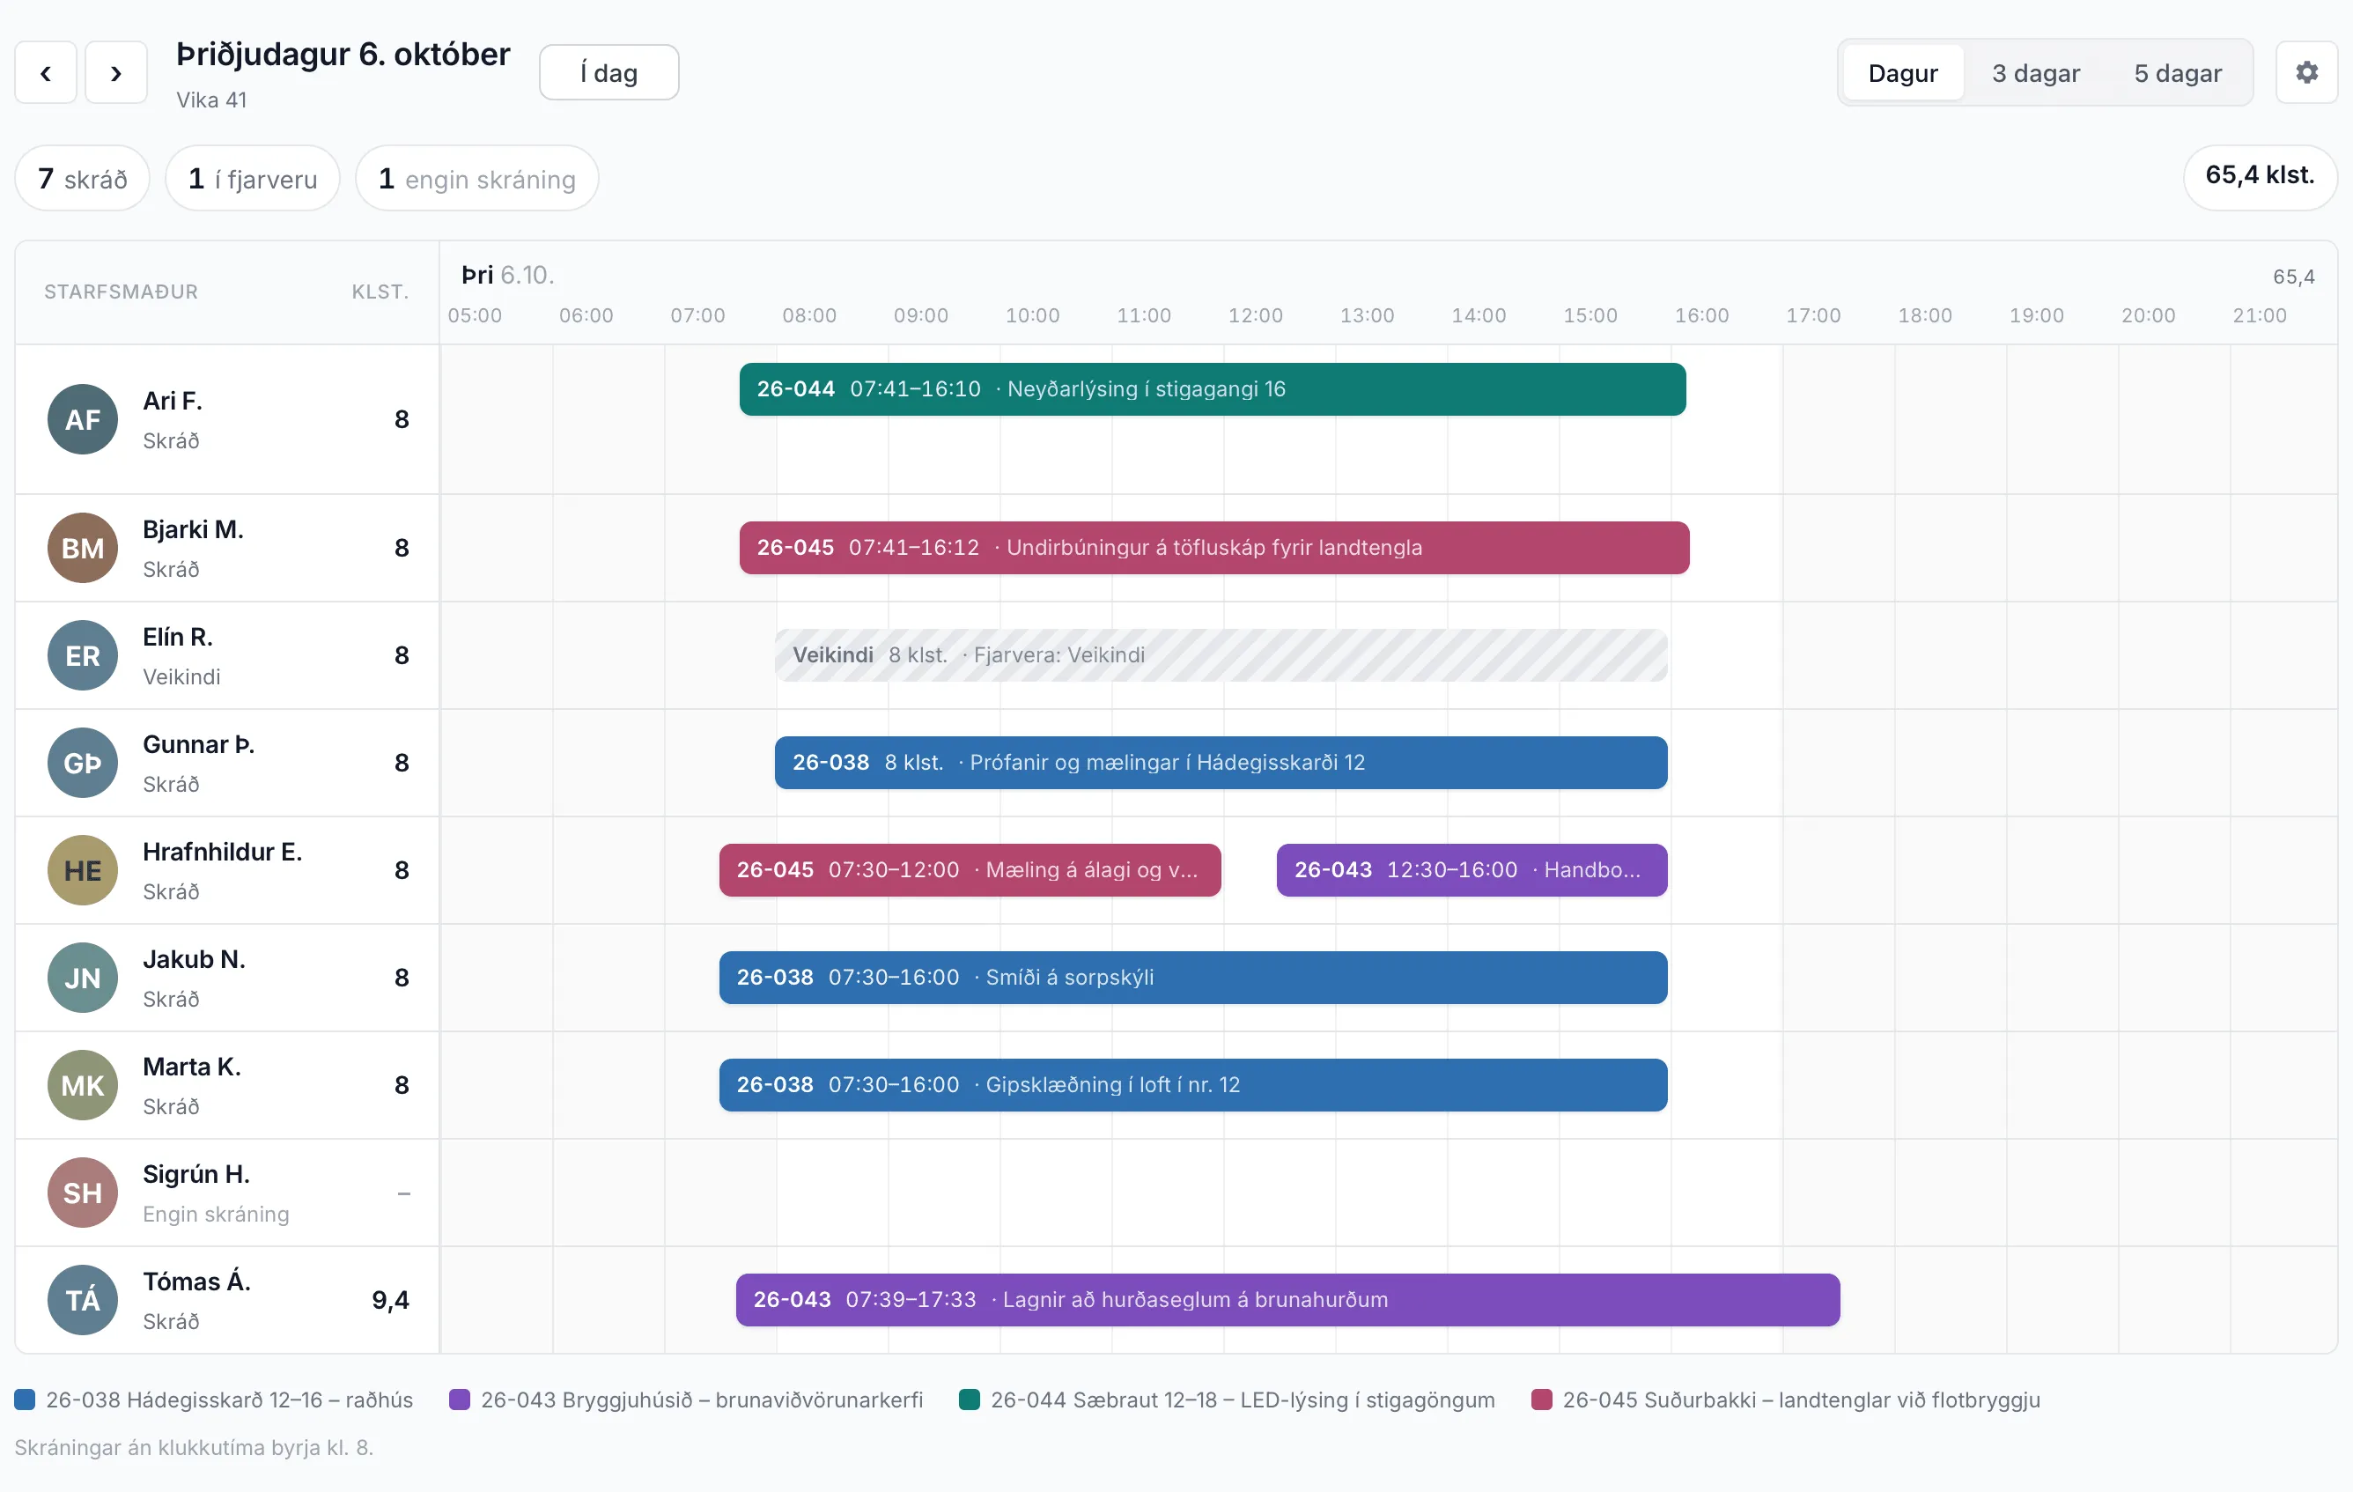Switch to the 3 dagar view
Screen dimensions: 2353x1492
[2035, 73]
